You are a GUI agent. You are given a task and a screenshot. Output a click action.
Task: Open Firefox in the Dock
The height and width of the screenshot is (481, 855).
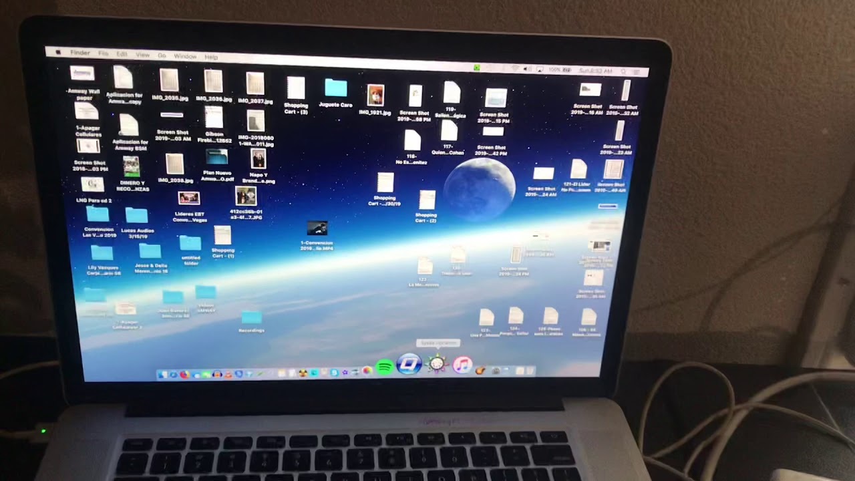tap(184, 375)
